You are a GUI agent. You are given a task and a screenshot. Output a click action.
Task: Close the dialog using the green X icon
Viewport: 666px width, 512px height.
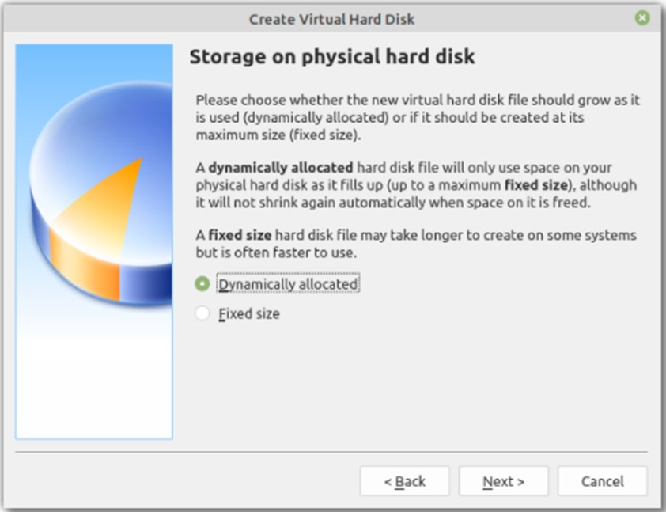point(642,18)
